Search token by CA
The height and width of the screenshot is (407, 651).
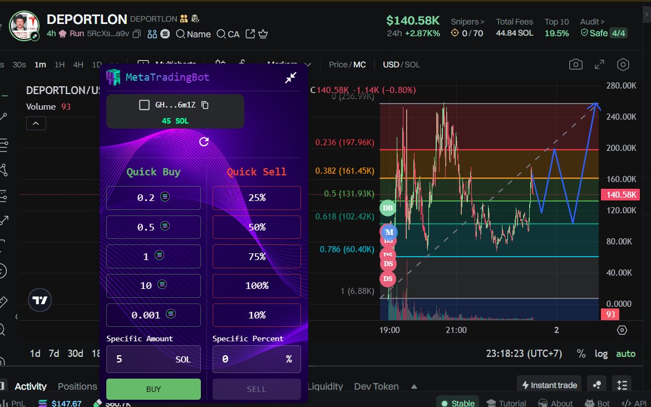[228, 34]
